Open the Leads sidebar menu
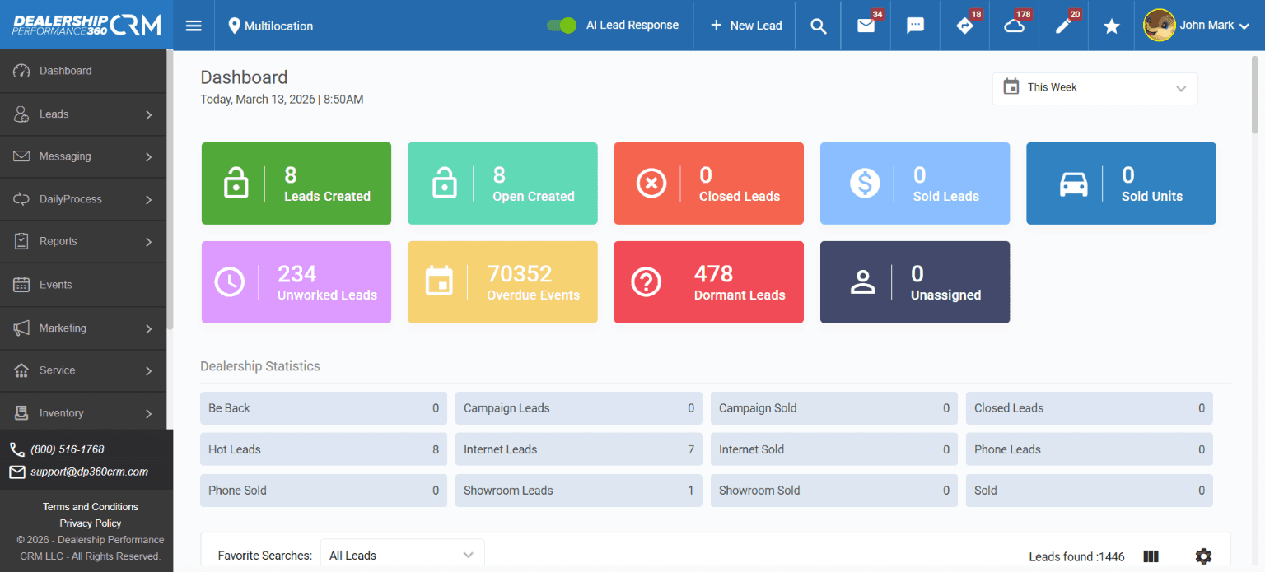 [83, 114]
